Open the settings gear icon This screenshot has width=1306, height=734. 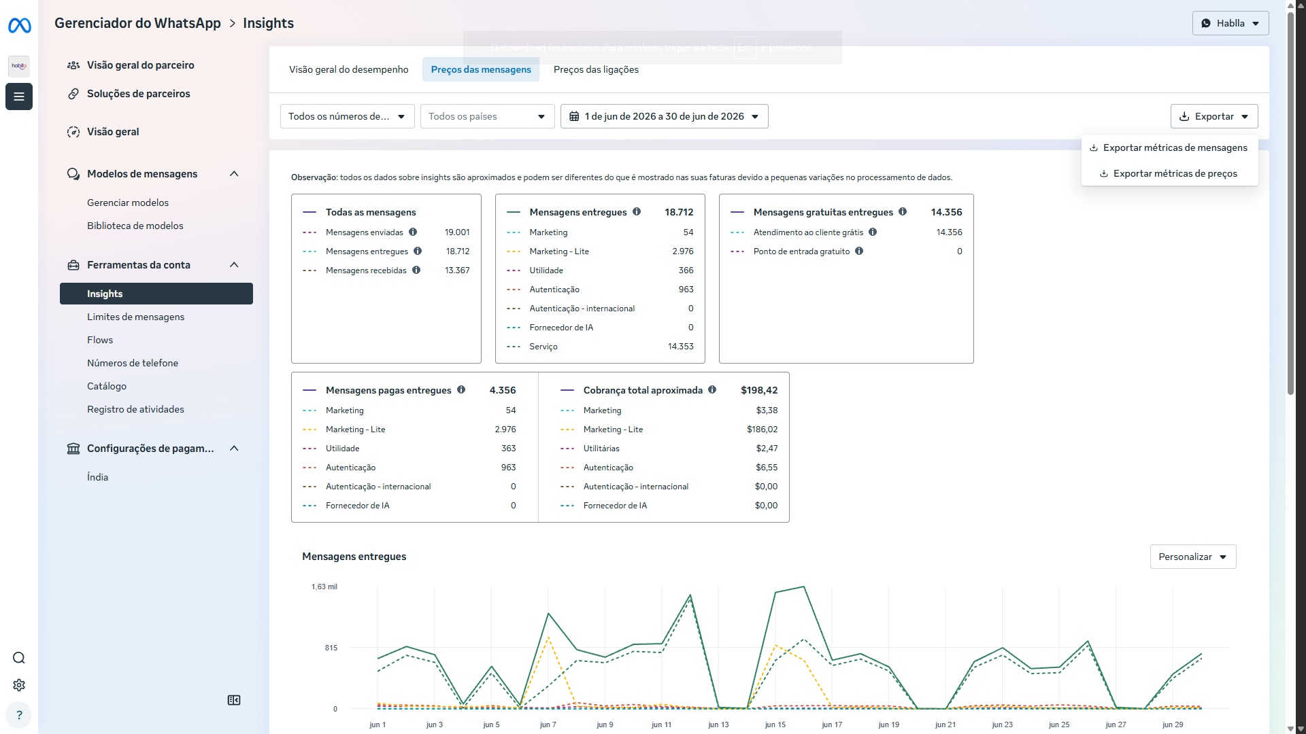[19, 685]
